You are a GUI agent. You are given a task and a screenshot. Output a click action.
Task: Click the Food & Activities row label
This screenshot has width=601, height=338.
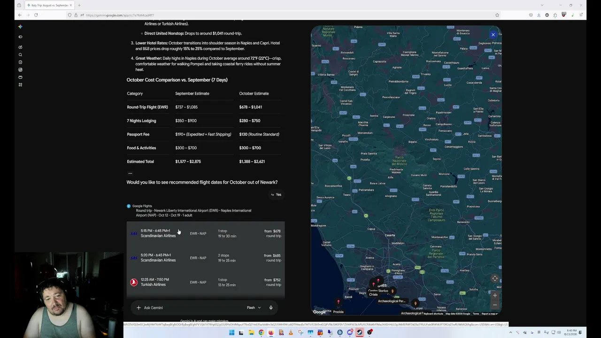point(141,148)
